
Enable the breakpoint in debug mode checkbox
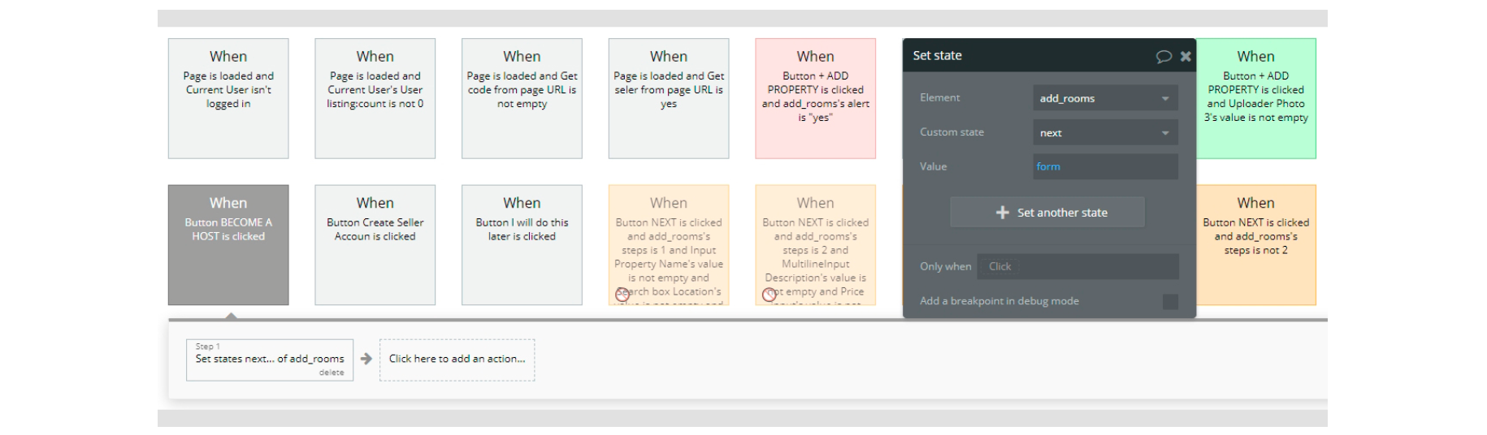1170,301
